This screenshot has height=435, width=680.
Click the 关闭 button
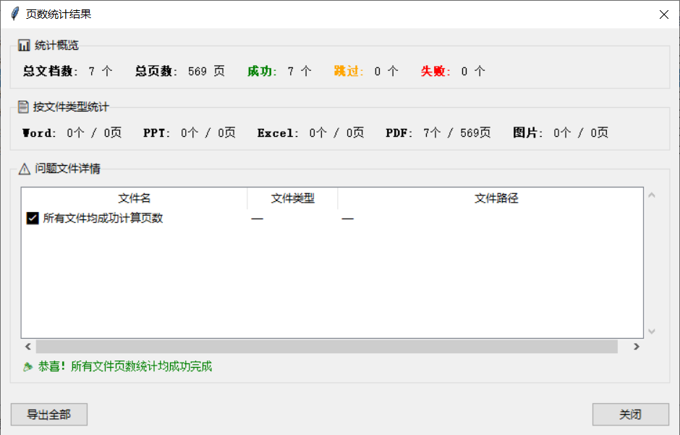coord(631,415)
